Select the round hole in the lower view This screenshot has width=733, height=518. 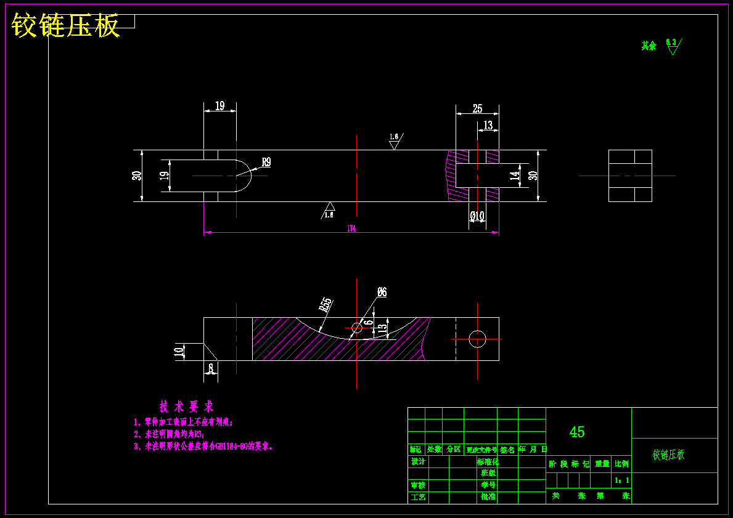tap(477, 339)
